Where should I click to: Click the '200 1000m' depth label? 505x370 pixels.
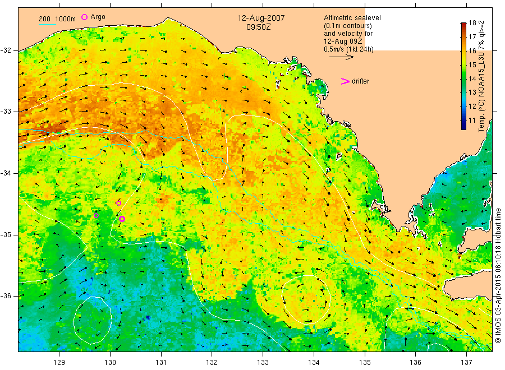point(57,18)
